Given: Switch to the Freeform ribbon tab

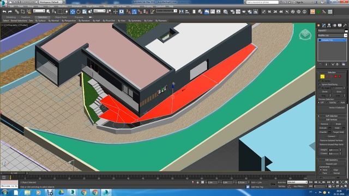Looking at the screenshot, I should click(26, 17).
